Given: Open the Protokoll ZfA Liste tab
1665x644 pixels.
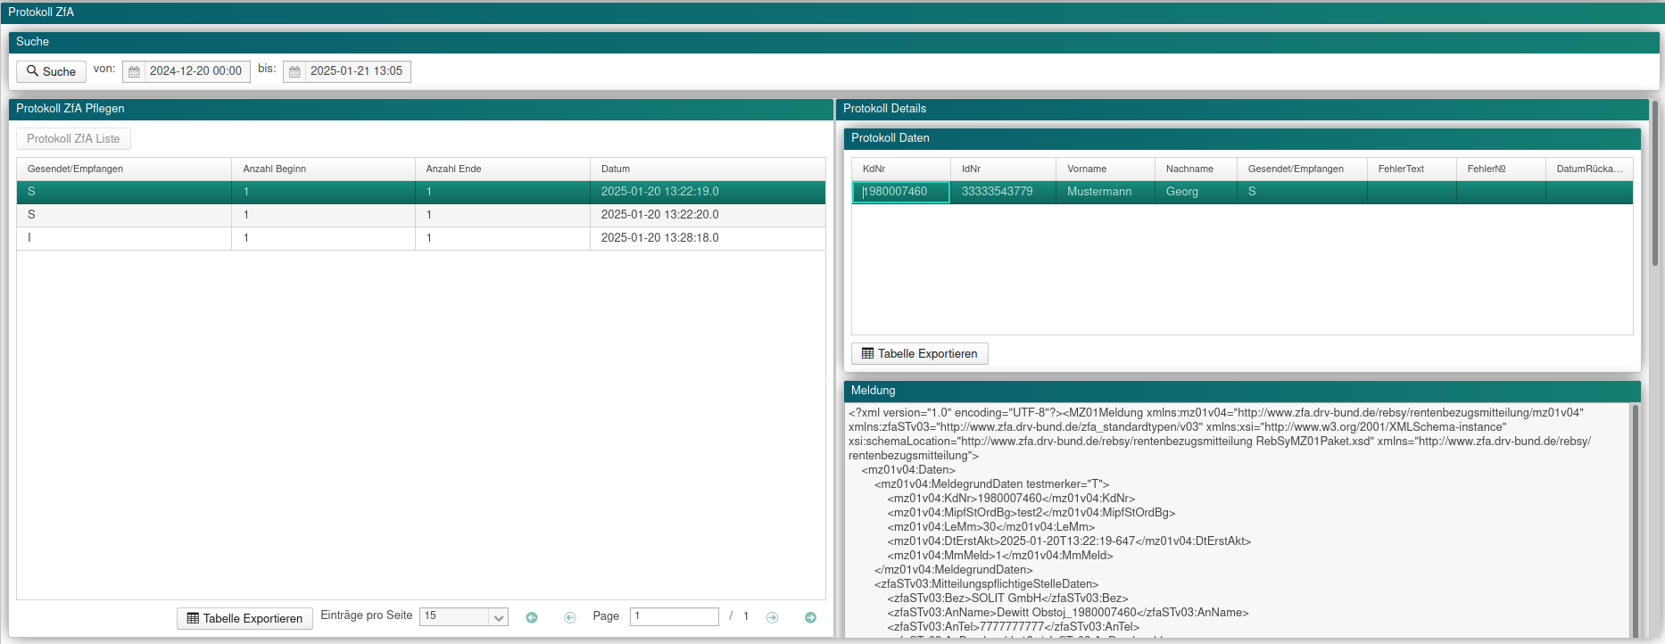Looking at the screenshot, I should [73, 138].
